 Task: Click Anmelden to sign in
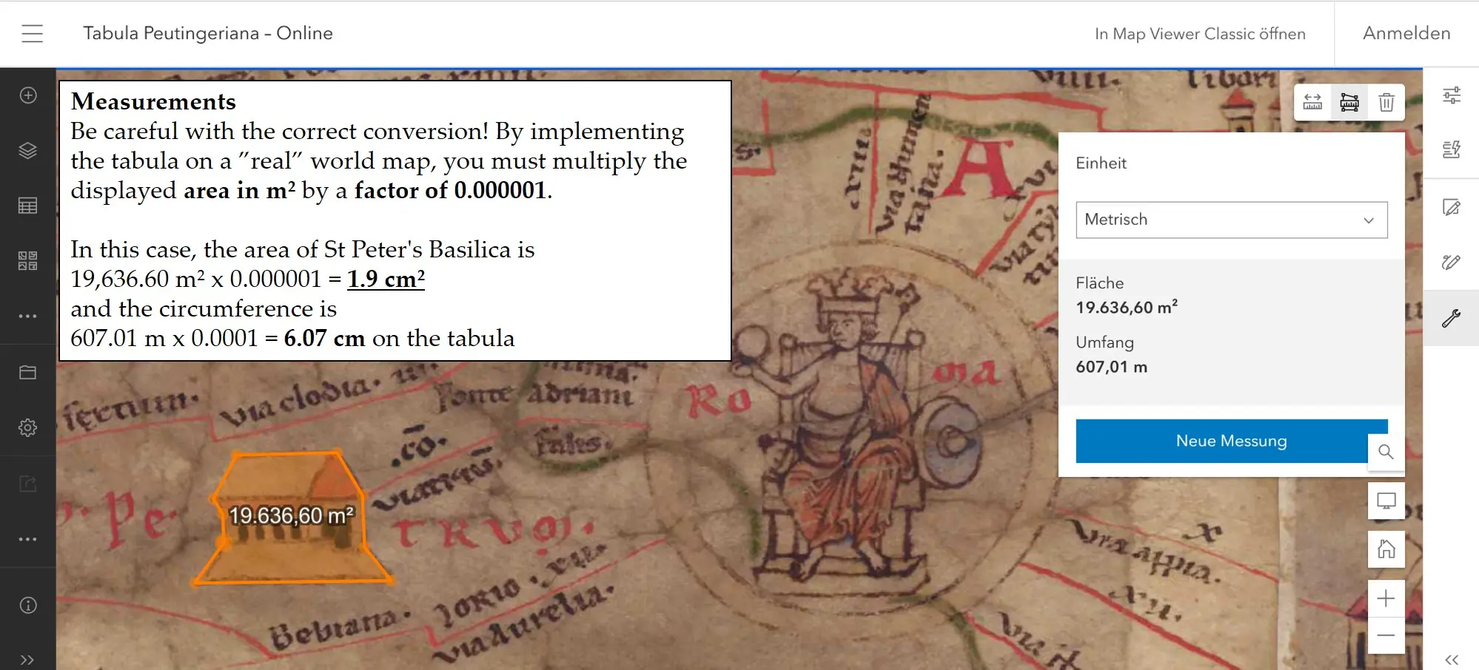(x=1406, y=33)
